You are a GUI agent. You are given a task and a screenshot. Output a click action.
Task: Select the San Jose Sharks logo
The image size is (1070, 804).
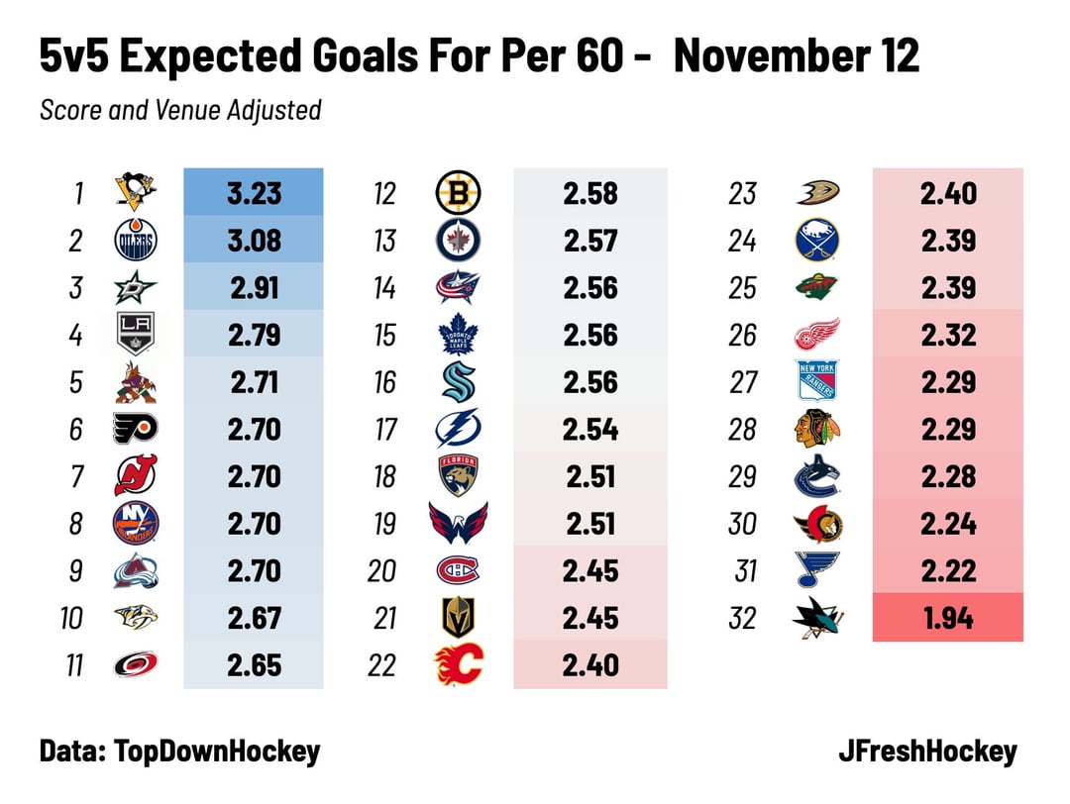(817, 619)
